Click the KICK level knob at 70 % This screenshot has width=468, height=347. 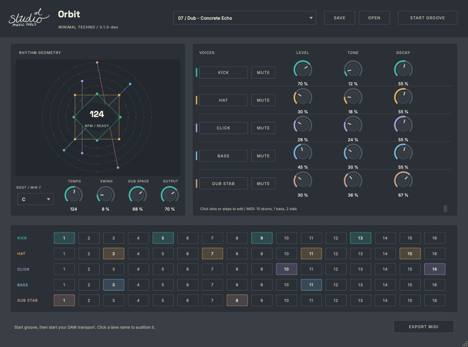(x=303, y=69)
